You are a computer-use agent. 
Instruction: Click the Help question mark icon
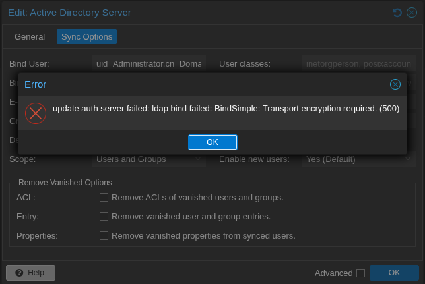click(x=20, y=273)
